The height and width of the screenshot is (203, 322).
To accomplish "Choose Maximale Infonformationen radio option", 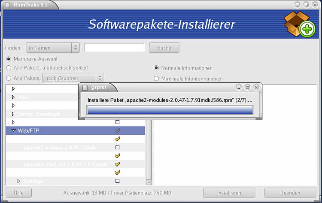I will (x=156, y=79).
